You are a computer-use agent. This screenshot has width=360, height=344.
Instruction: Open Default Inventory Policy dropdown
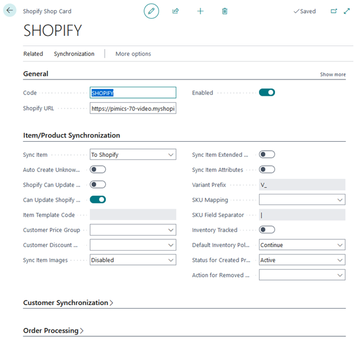pos(302,245)
